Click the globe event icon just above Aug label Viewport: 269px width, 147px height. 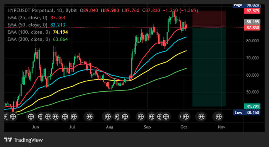click(108, 117)
